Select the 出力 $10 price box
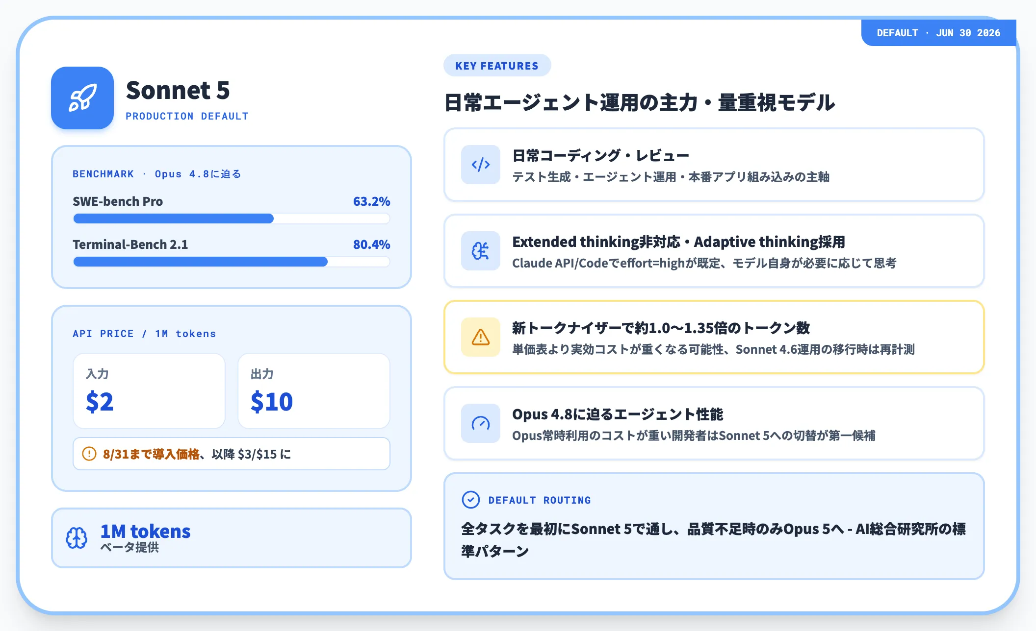The image size is (1036, 631). [314, 391]
